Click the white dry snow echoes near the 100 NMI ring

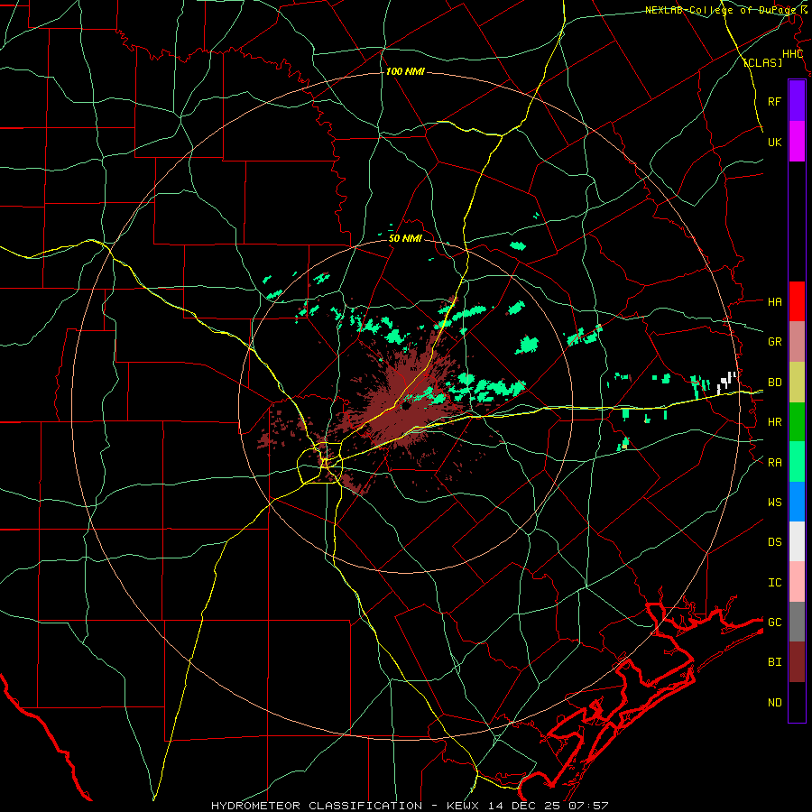pyautogui.click(x=726, y=382)
